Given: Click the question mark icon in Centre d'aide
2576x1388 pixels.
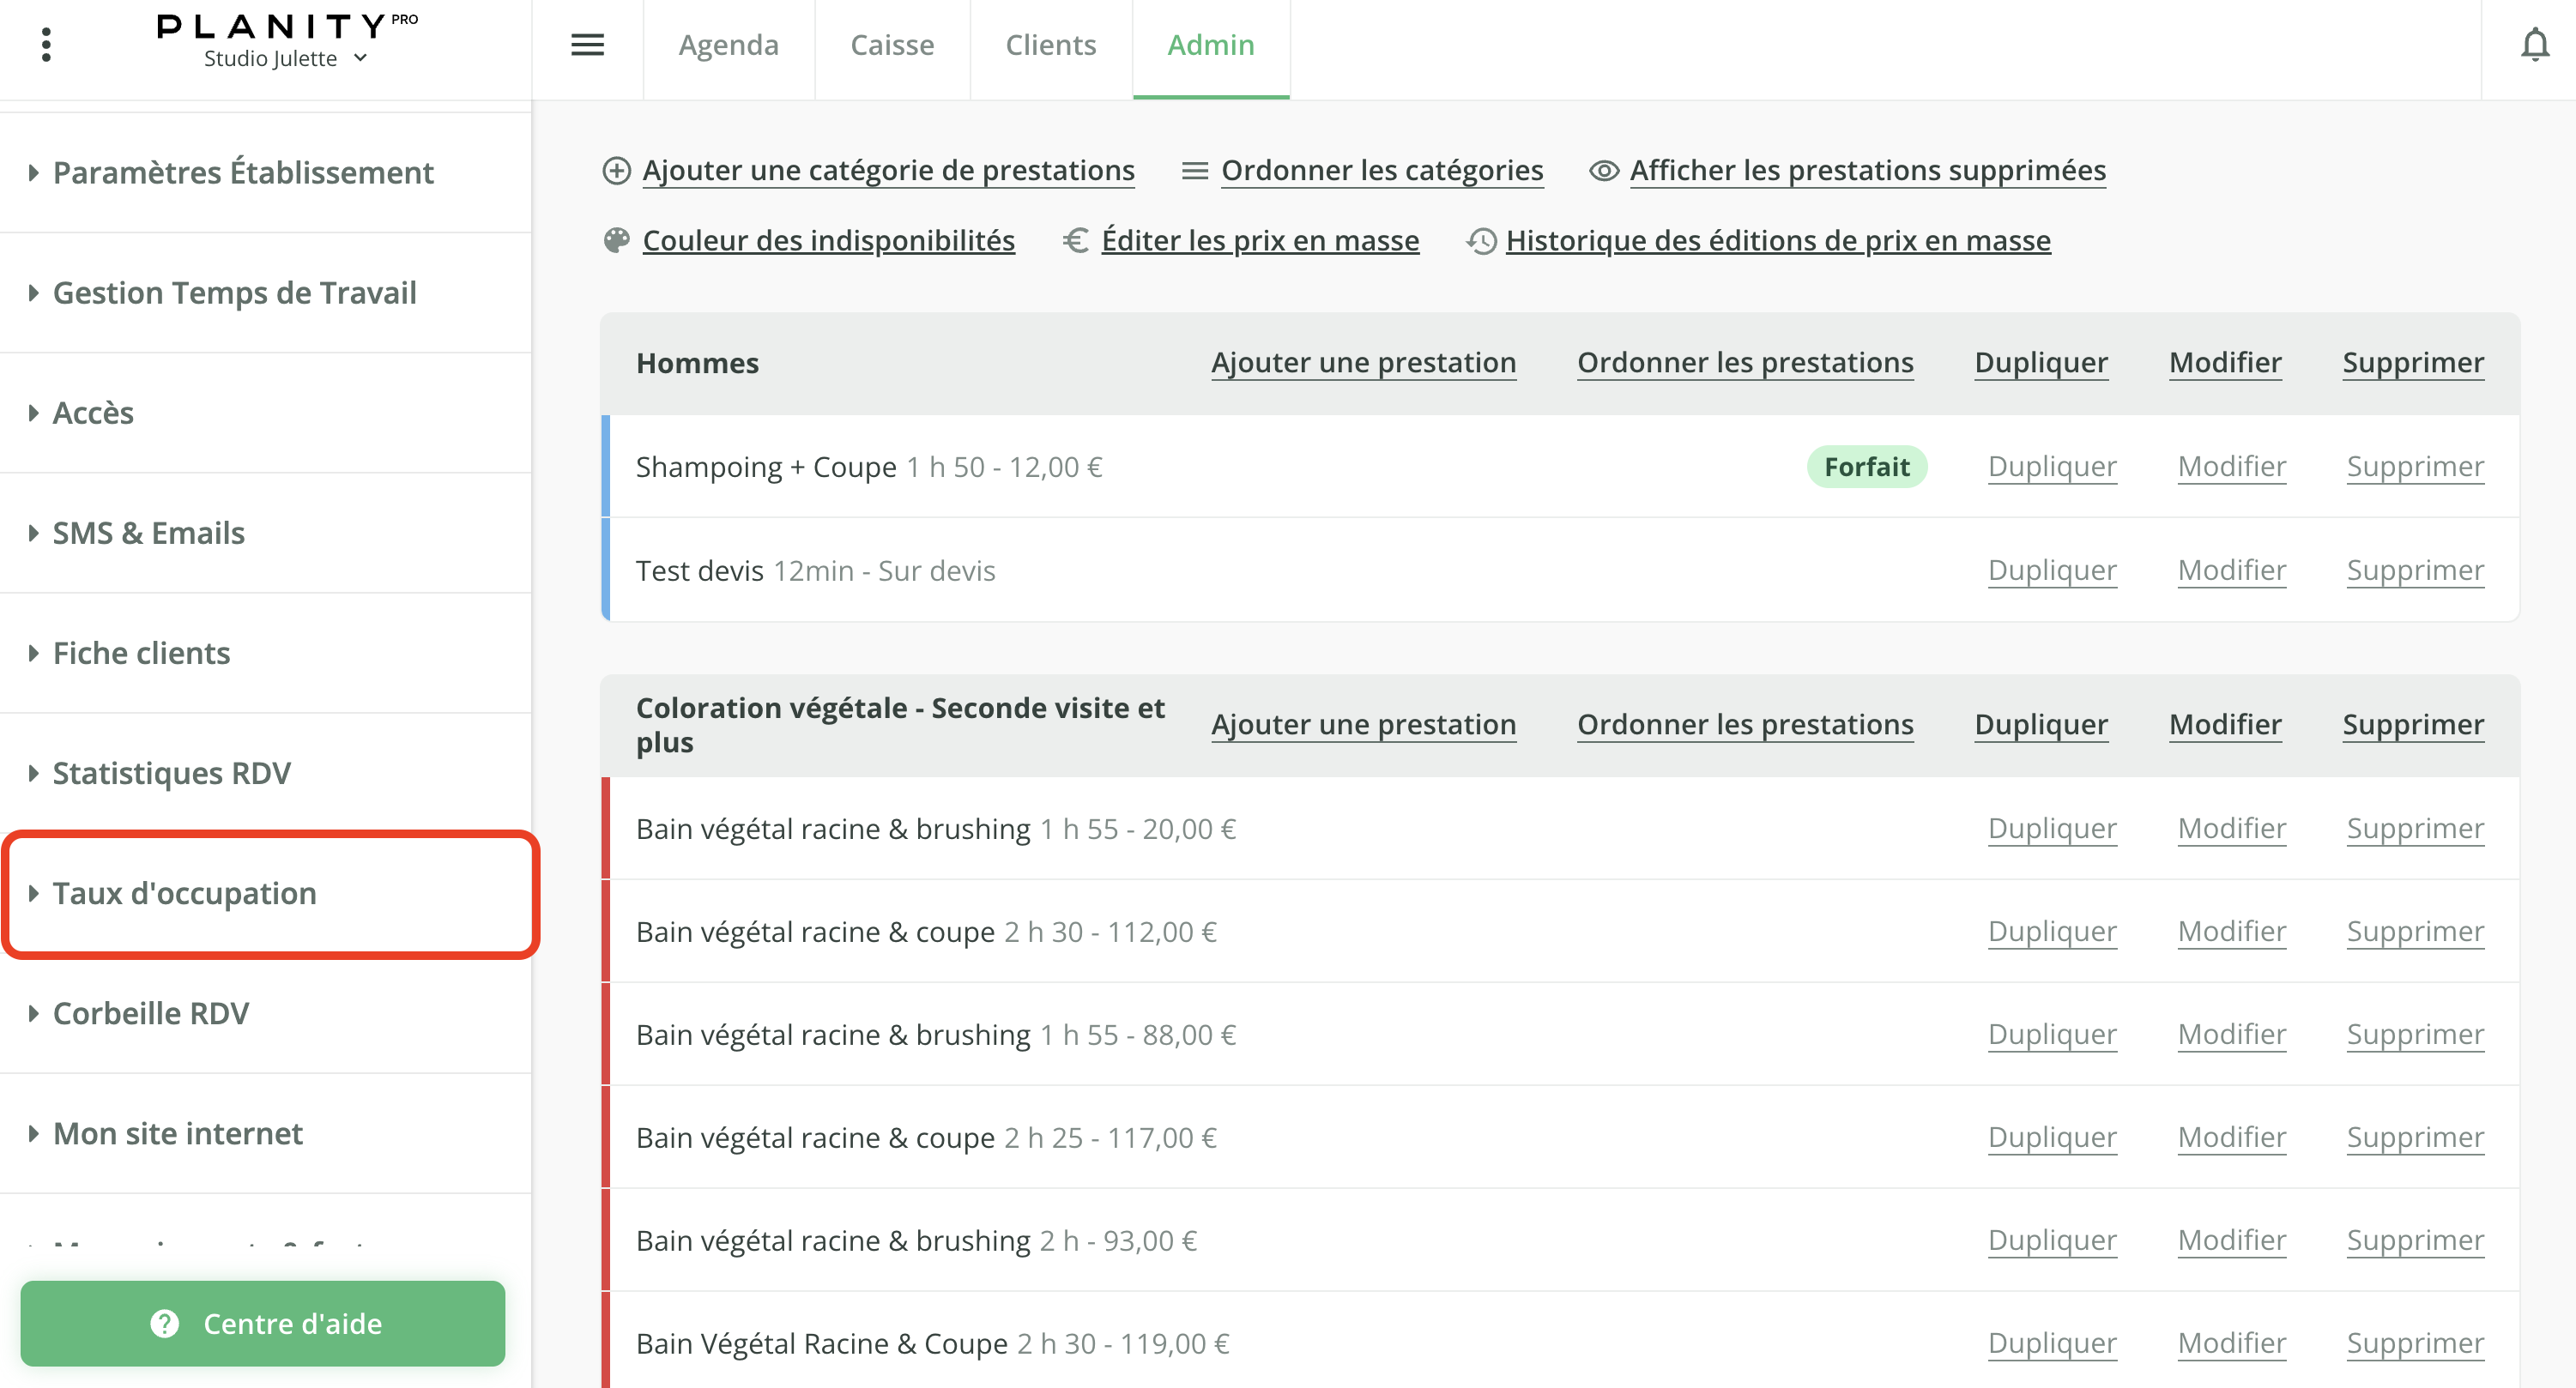Looking at the screenshot, I should tap(163, 1324).
